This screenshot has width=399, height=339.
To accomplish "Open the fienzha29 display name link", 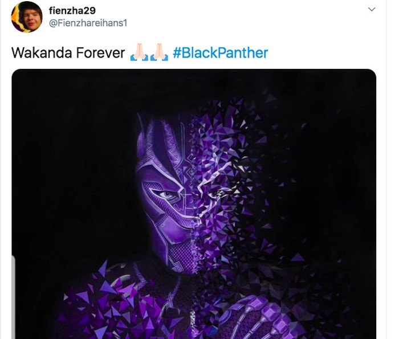I will (72, 11).
